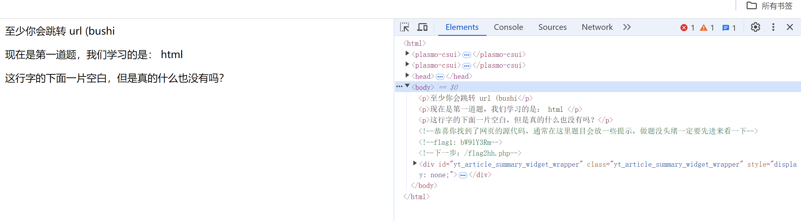
Task: Click the blue issues message icon
Action: tap(726, 28)
